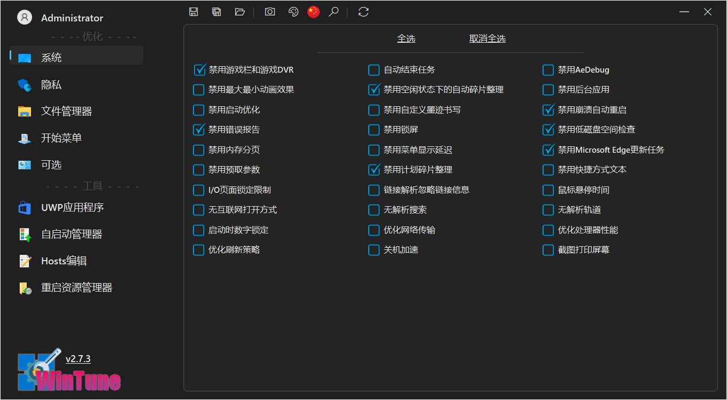Check 禁用后台应用
Viewport: 727px width, 400px height.
tap(548, 90)
